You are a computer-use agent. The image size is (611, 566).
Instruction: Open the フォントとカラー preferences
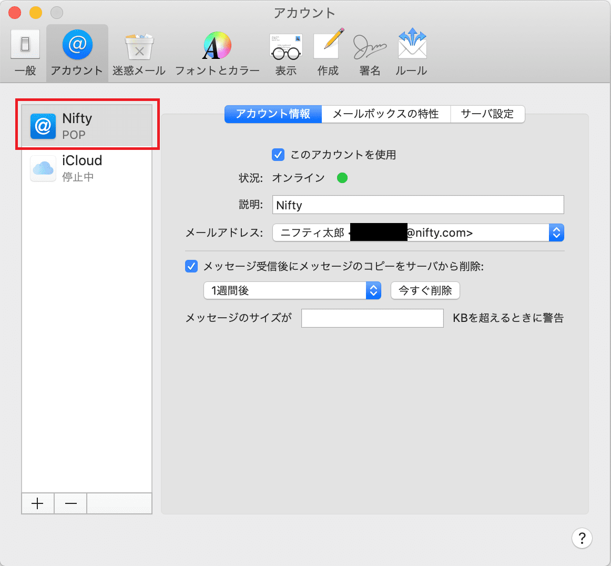[x=217, y=53]
